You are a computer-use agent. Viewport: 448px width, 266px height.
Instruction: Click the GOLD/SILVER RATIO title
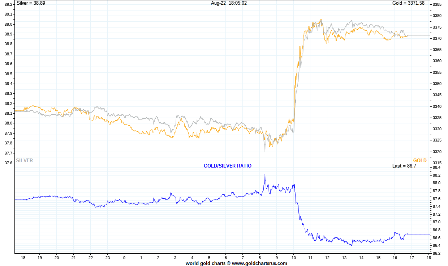tap(228, 166)
